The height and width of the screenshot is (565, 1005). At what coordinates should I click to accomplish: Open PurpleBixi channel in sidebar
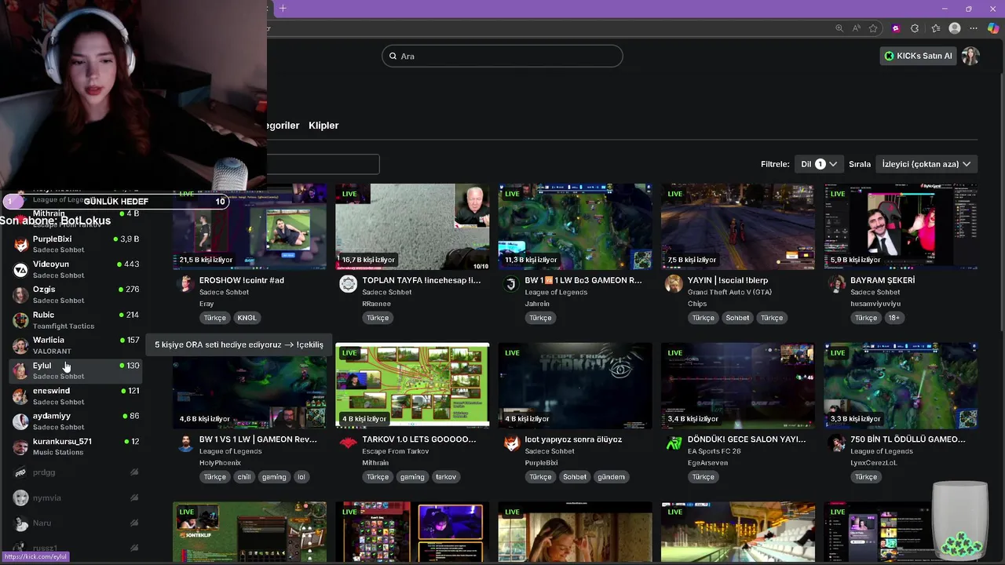pos(76,244)
